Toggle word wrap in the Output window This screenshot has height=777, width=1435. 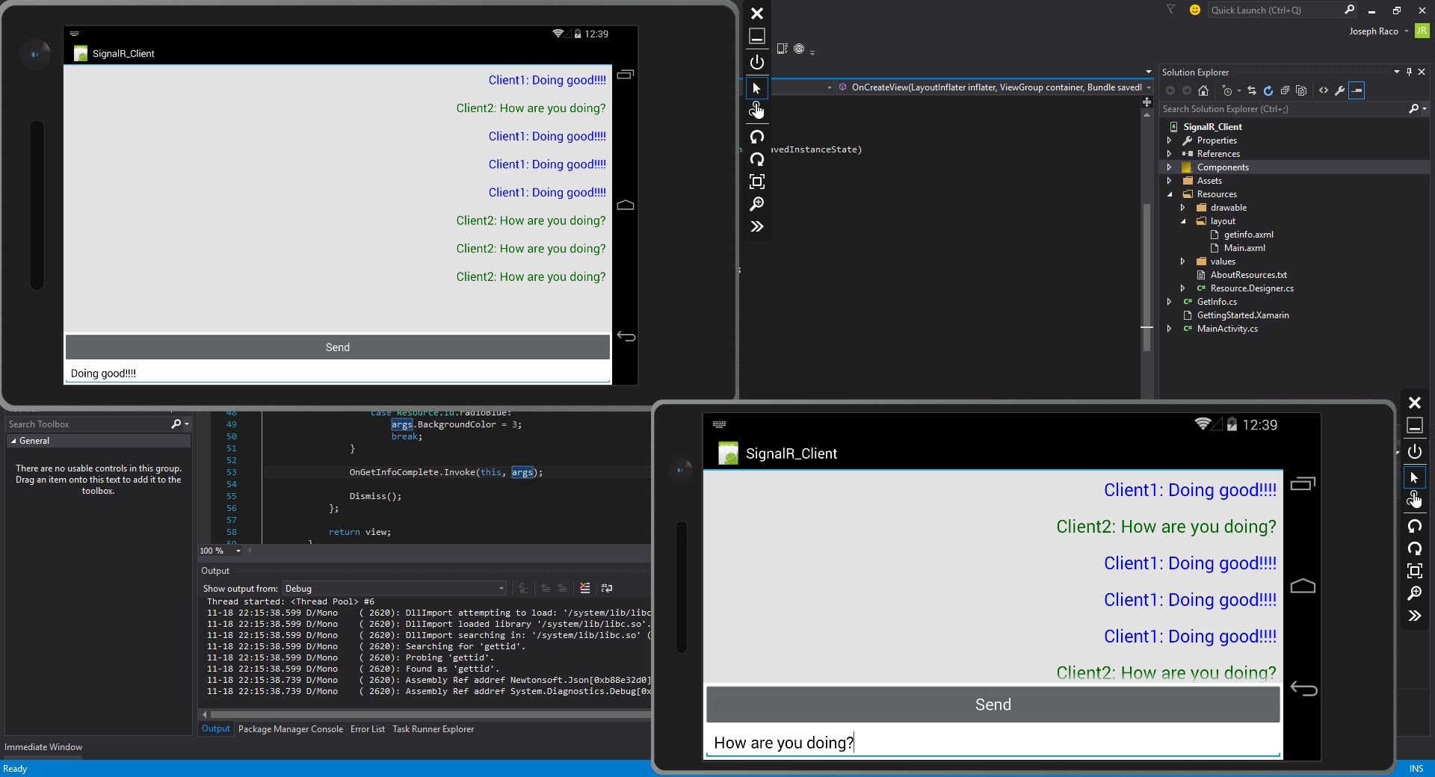[x=607, y=588]
